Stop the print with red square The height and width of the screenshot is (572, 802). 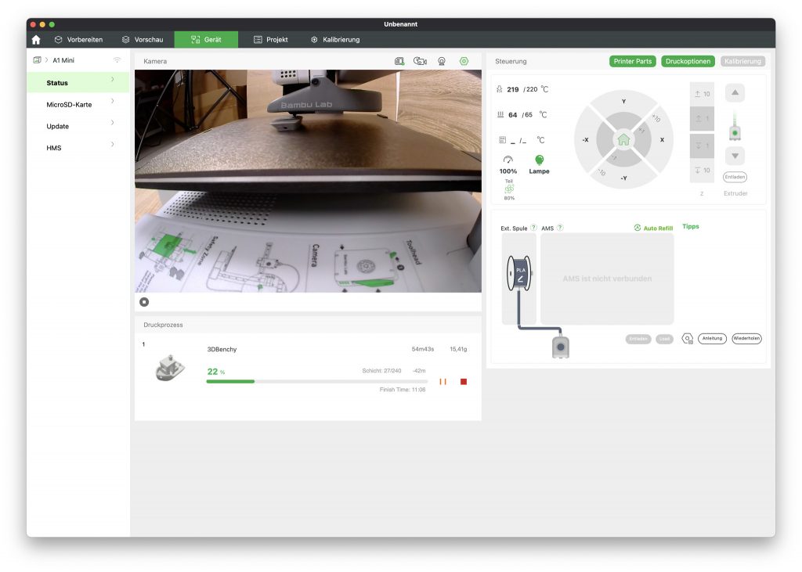pos(464,381)
